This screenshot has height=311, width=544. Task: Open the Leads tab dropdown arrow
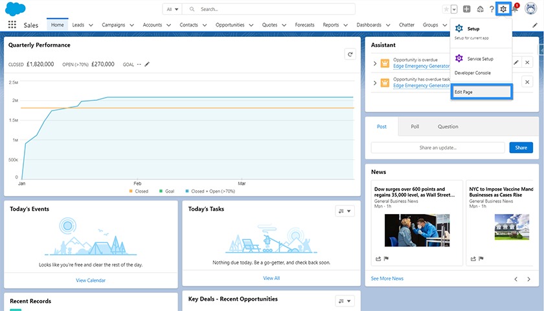(91, 25)
